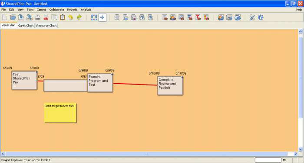
Task: Switch to the Gantt Chart tab
Action: tap(26, 26)
